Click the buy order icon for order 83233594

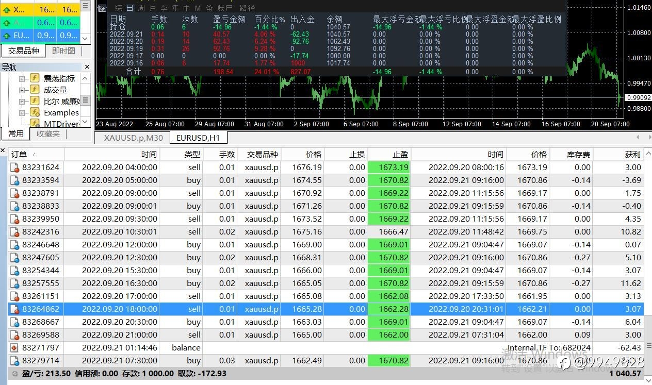click(15, 180)
